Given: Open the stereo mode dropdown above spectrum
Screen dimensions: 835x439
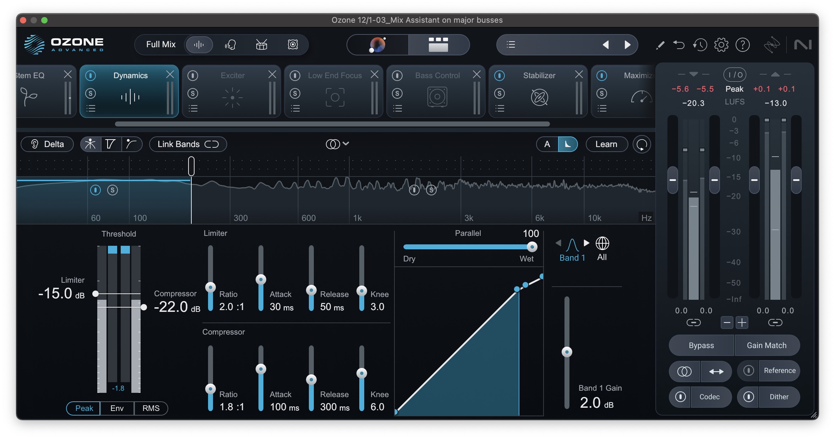Looking at the screenshot, I should (x=337, y=144).
